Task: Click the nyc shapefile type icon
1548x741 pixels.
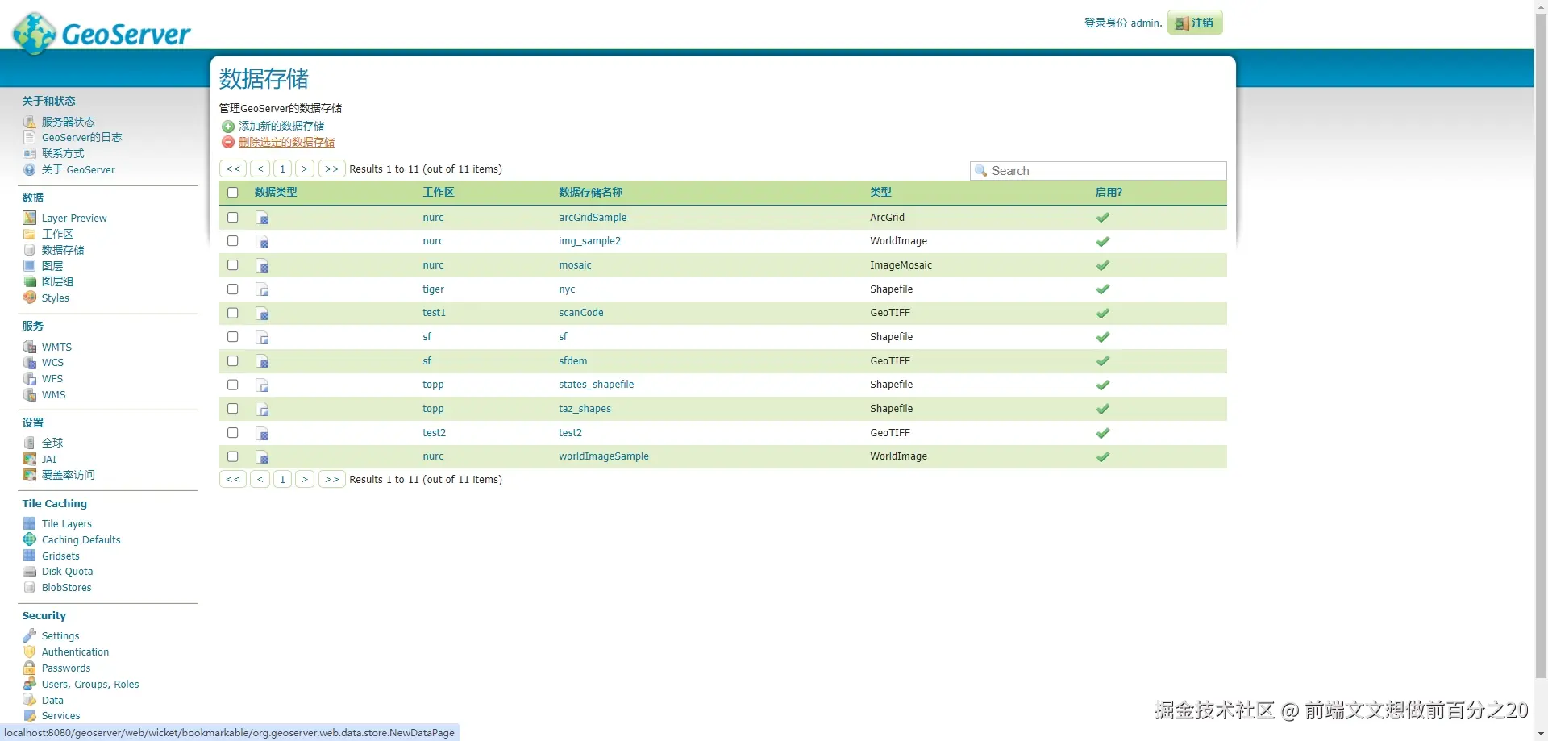Action: point(262,289)
